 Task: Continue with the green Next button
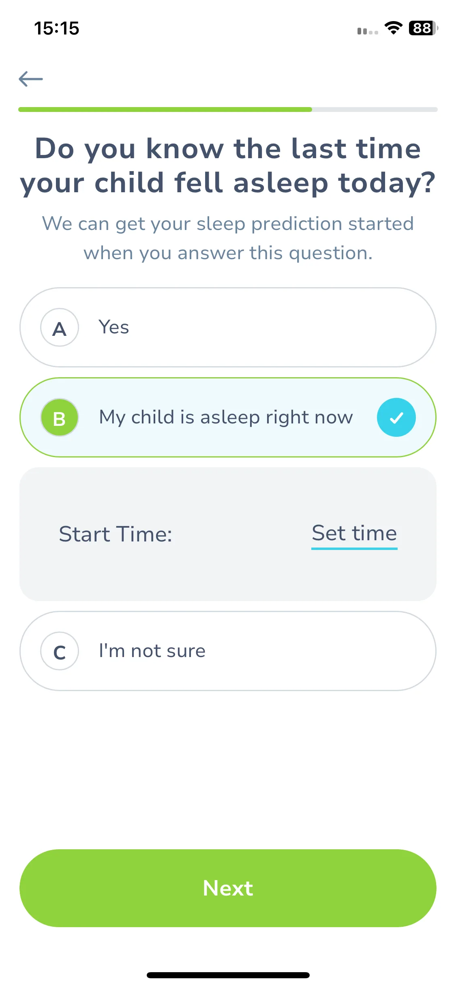click(228, 888)
